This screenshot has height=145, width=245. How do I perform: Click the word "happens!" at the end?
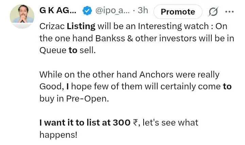tap(58, 134)
